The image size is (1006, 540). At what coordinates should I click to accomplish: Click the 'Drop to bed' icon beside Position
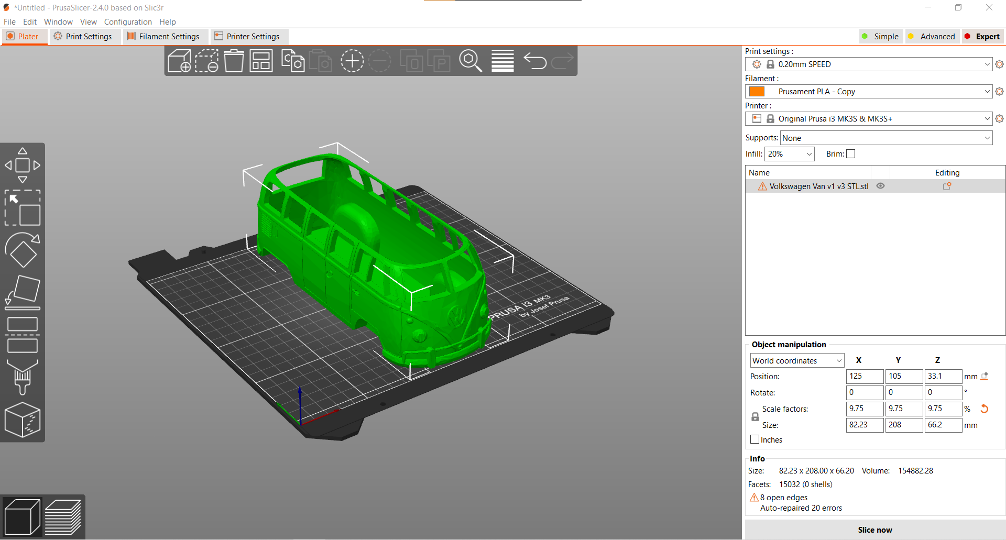985,376
